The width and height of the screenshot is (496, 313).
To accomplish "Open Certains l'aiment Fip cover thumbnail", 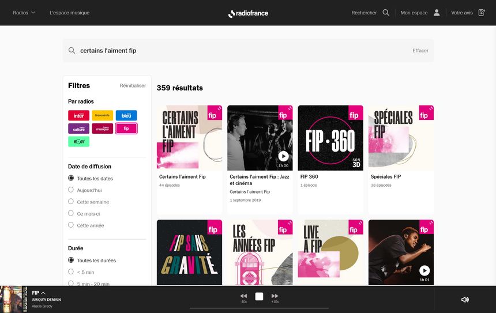I will pyautogui.click(x=190, y=138).
